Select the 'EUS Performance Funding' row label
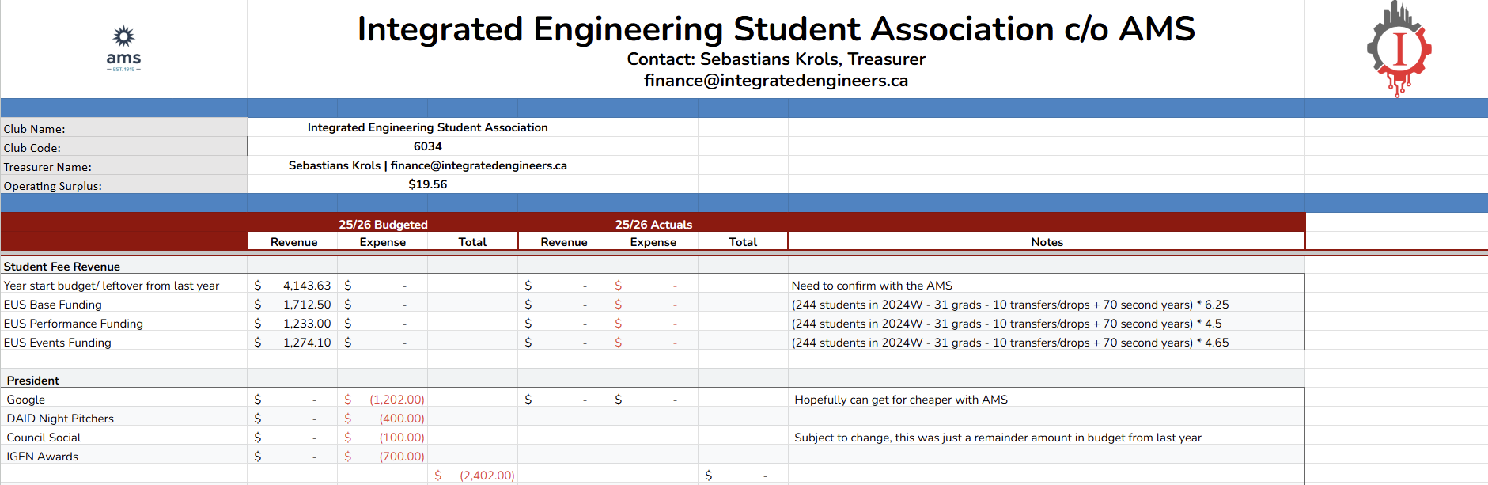The height and width of the screenshot is (485, 1488). click(74, 324)
